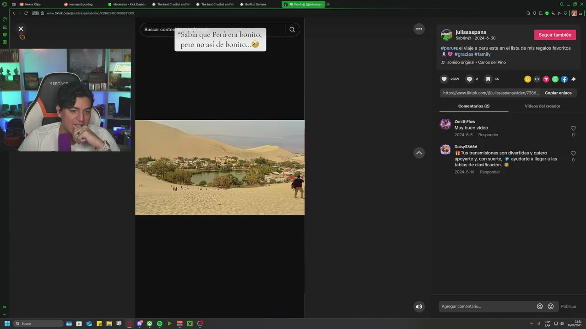Mute the video with the speaker icon
Screen dimensions: 586x329
pos(418,307)
